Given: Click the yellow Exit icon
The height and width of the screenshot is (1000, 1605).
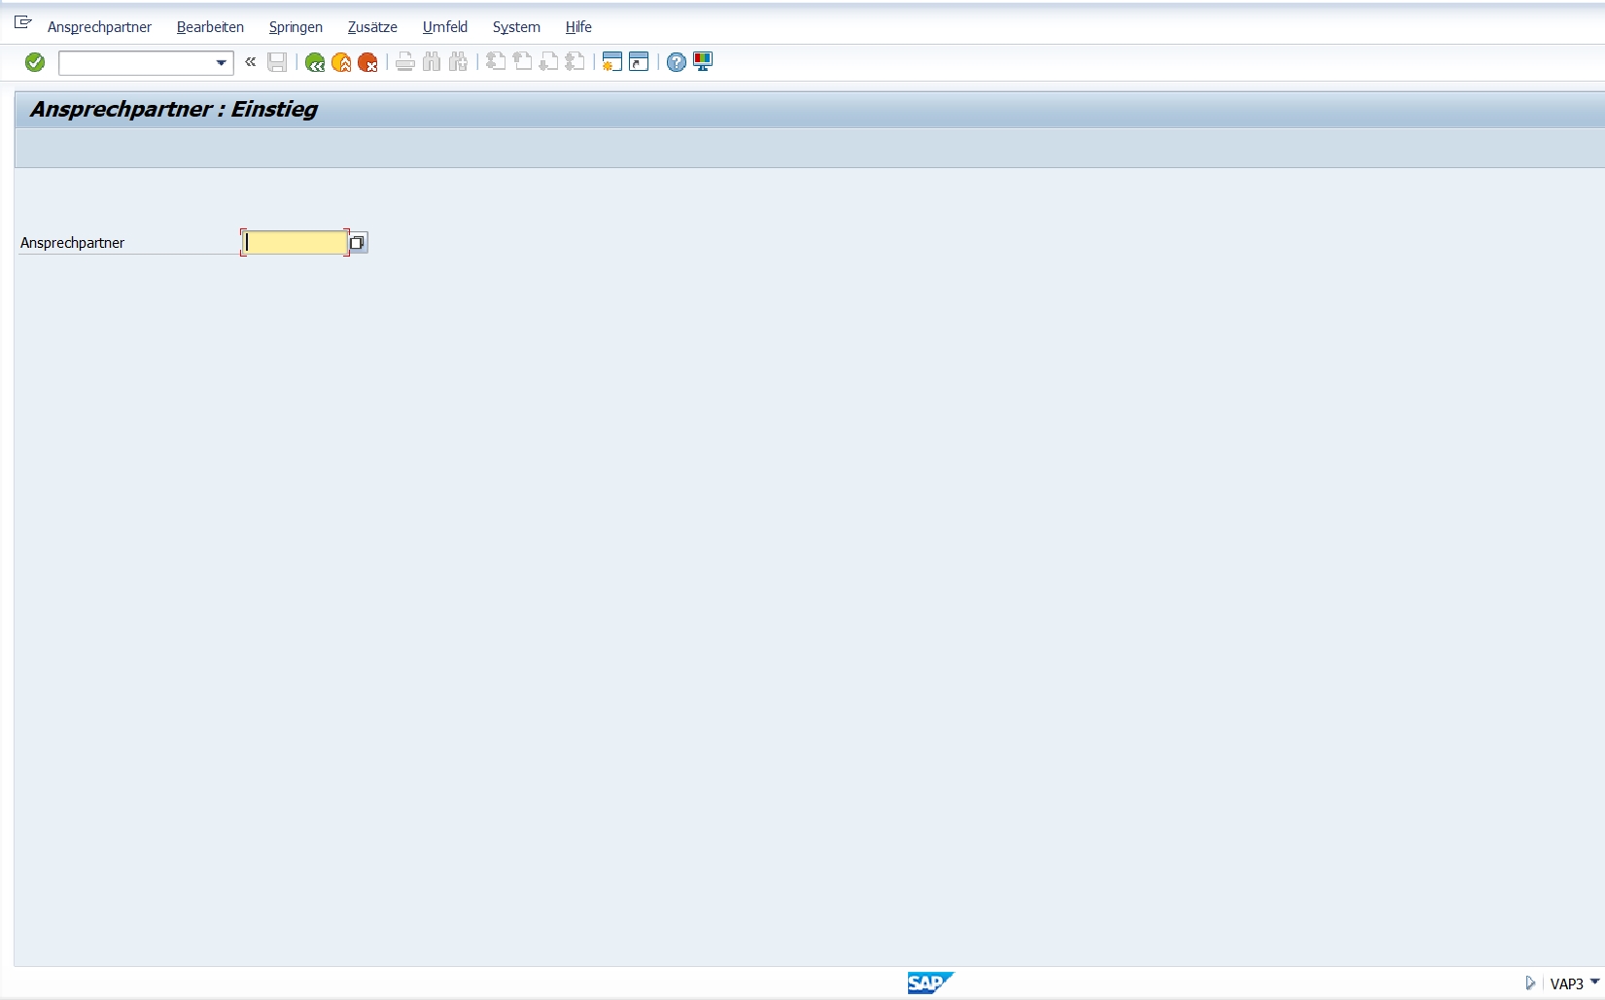Looking at the screenshot, I should coord(341,62).
